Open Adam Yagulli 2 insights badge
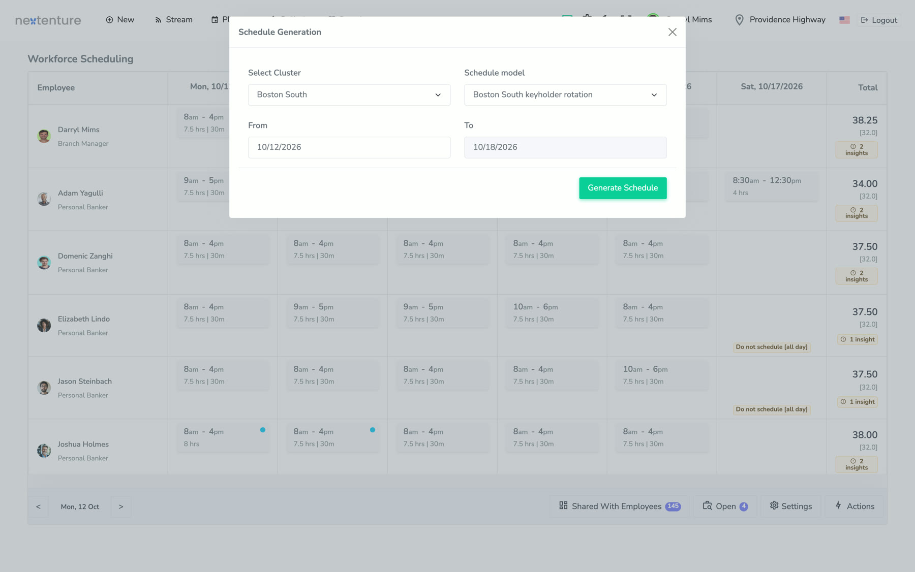Viewport: 915px width, 572px height. 857,213
